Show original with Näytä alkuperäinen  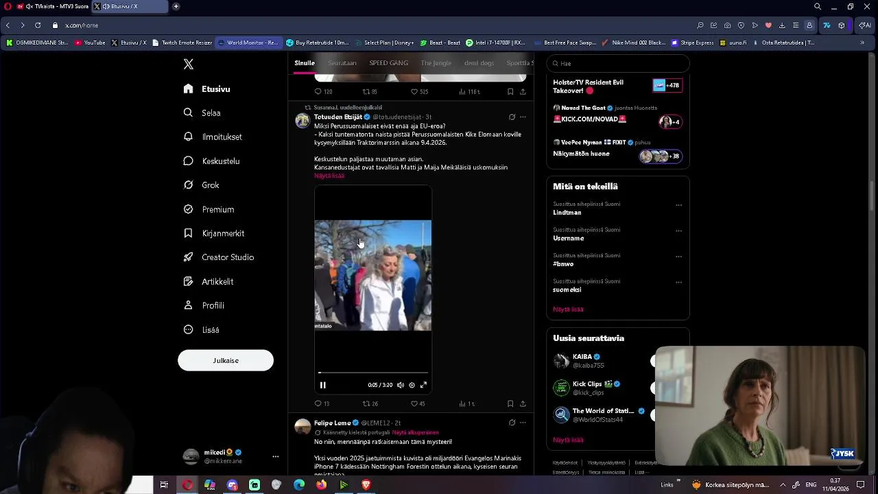pos(416,433)
